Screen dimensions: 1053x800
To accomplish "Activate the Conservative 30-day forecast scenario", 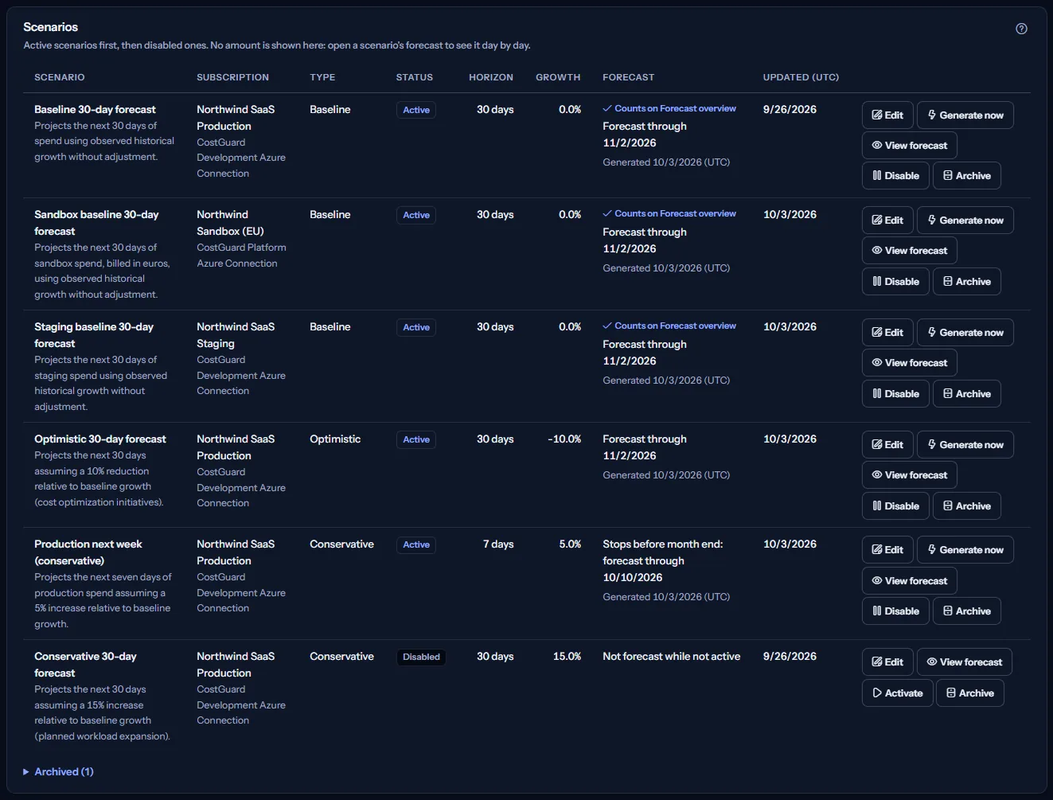I will pyautogui.click(x=897, y=693).
